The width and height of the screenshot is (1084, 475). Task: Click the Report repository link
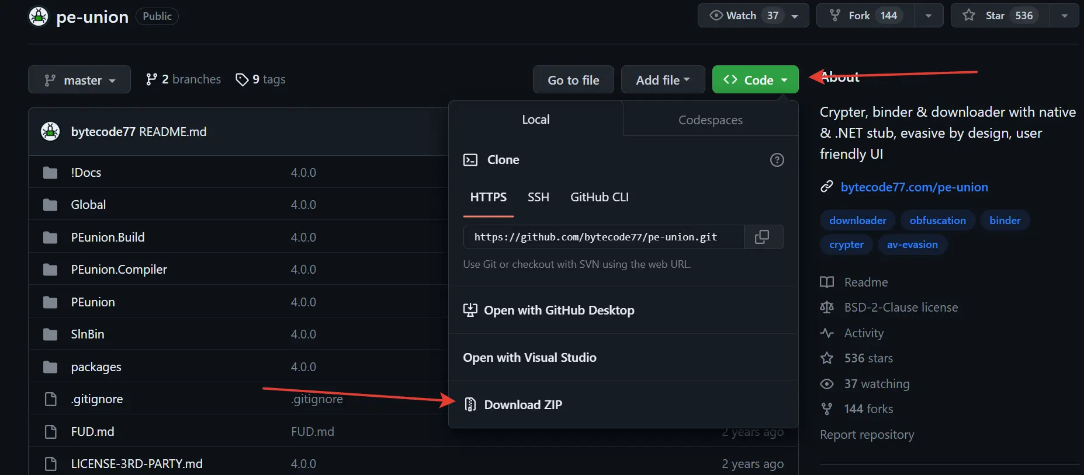point(867,435)
